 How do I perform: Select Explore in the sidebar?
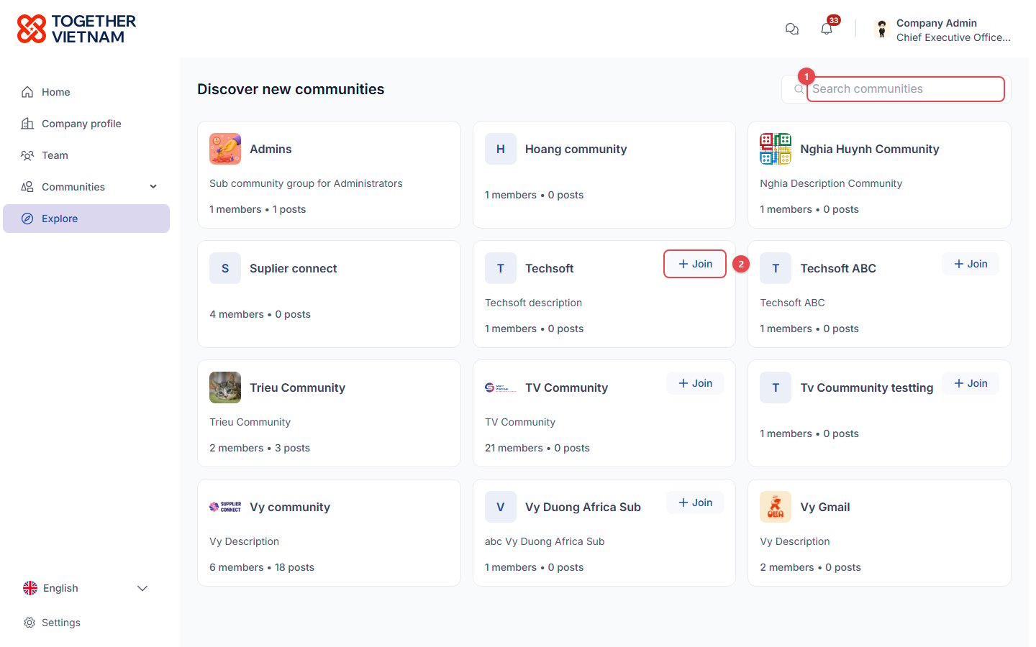[86, 219]
